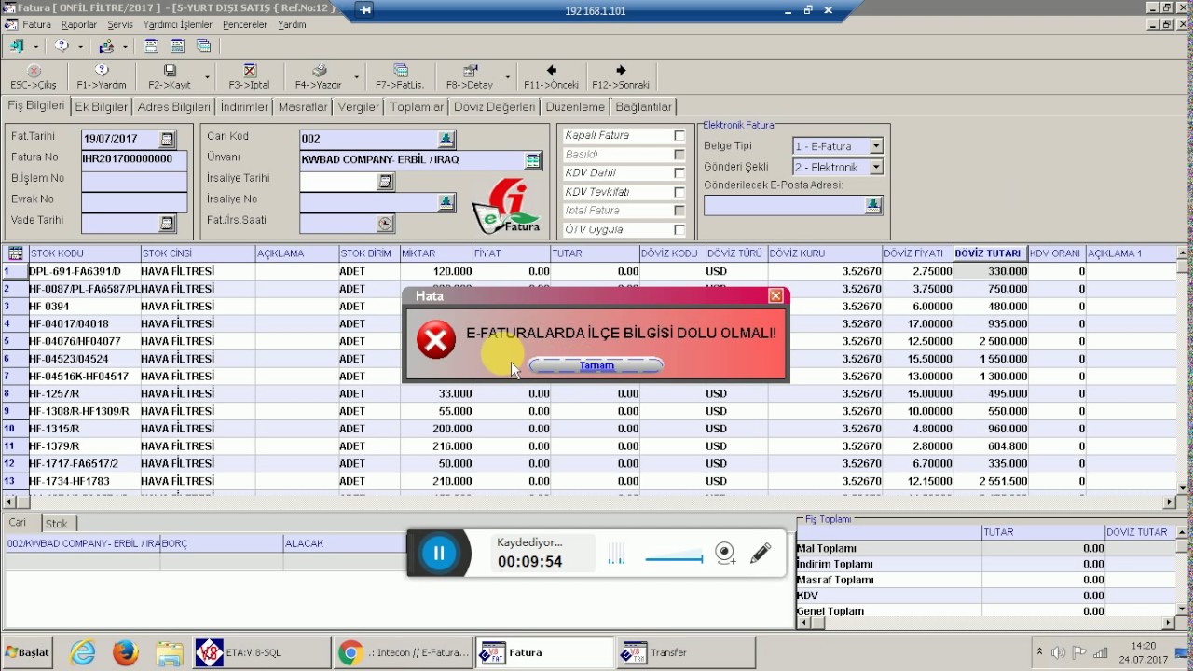This screenshot has width=1193, height=671.
Task: Click the help bubble icon in top toolbar
Action: coord(62,46)
